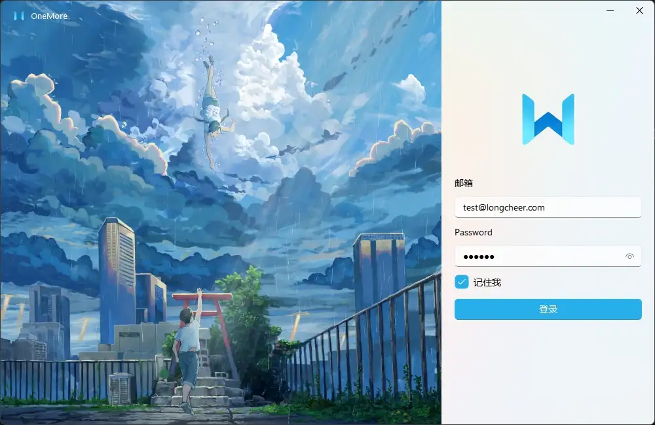Click the OneMore title text
655x425 pixels.
49,16
